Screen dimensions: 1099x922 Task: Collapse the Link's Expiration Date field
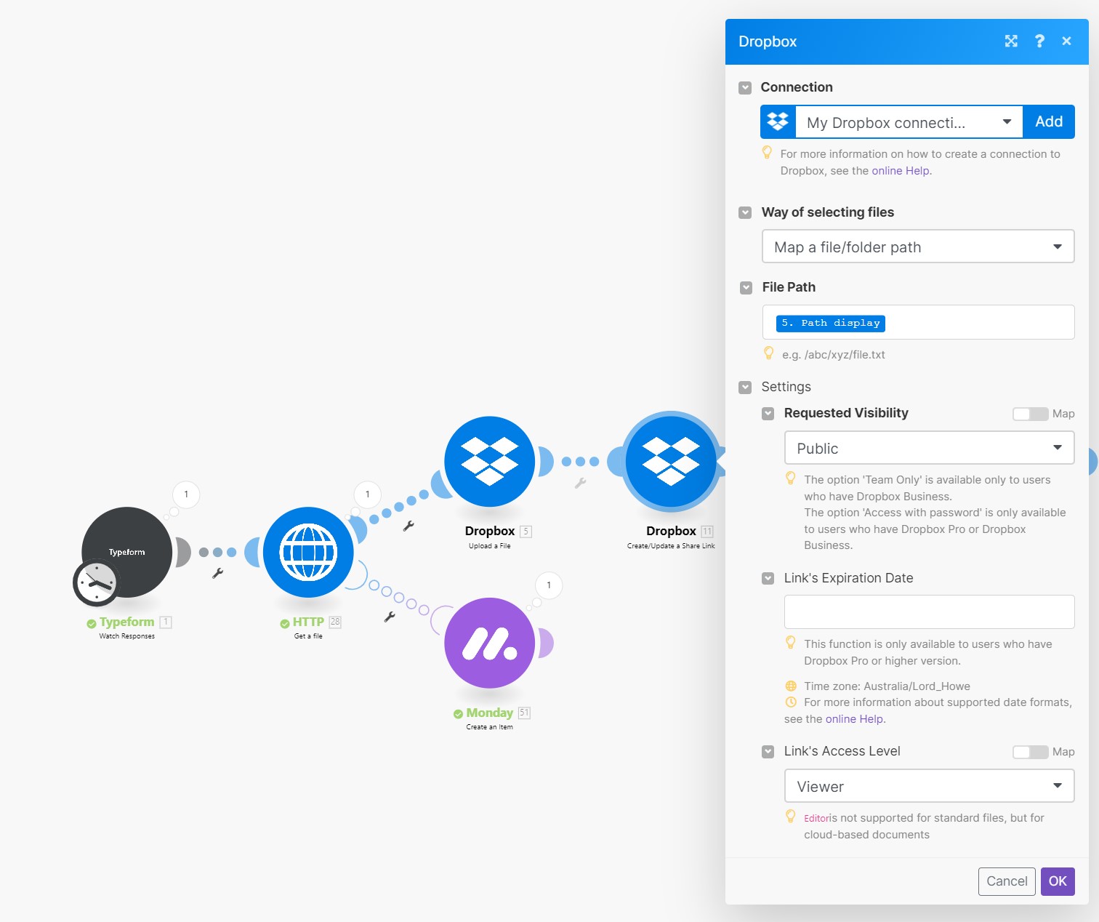click(x=768, y=579)
